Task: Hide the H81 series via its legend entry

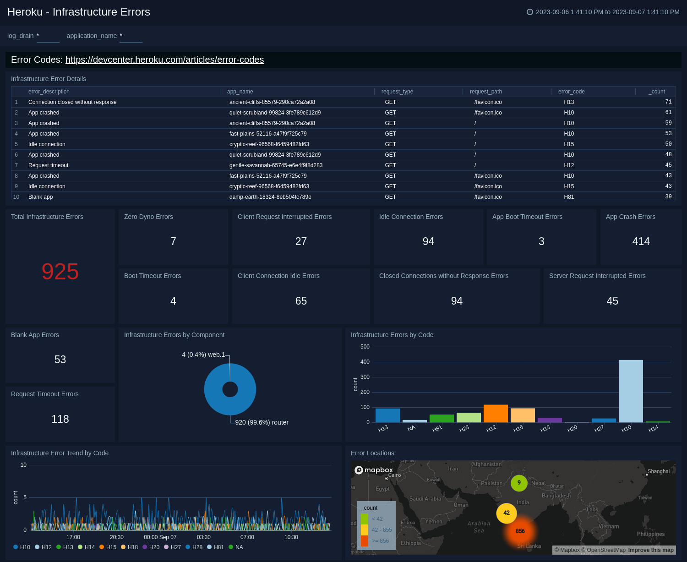Action: click(x=218, y=547)
